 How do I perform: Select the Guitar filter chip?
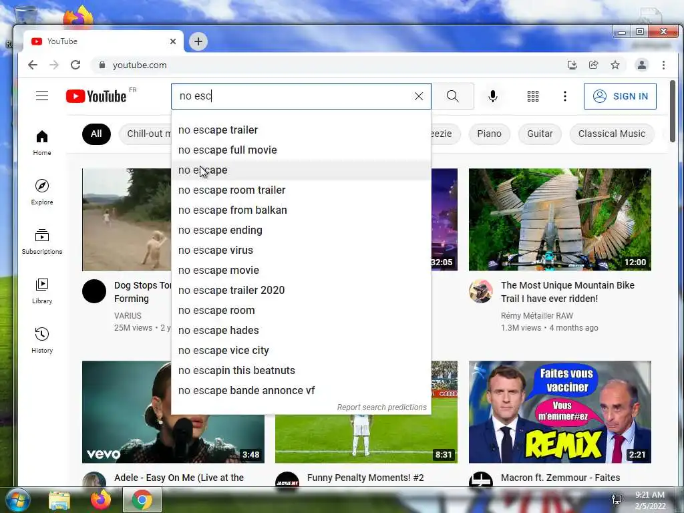point(540,134)
